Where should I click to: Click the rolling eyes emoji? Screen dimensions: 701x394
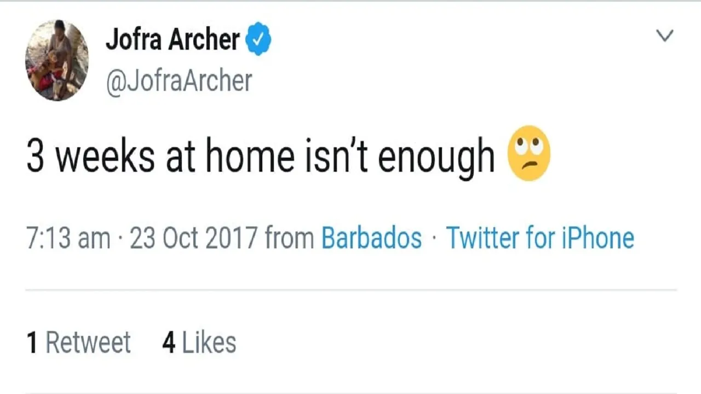point(529,153)
